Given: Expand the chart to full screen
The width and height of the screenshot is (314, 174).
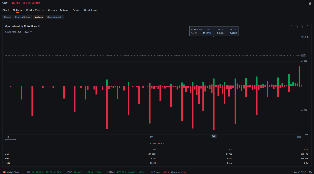Looking at the screenshot, I should pos(307,26).
